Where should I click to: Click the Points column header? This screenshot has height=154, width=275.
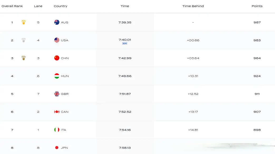click(257, 6)
